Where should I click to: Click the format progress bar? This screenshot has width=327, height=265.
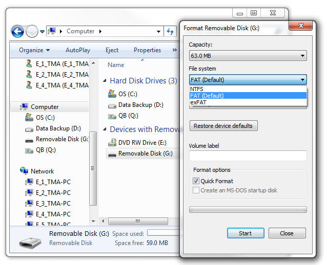[x=248, y=209]
